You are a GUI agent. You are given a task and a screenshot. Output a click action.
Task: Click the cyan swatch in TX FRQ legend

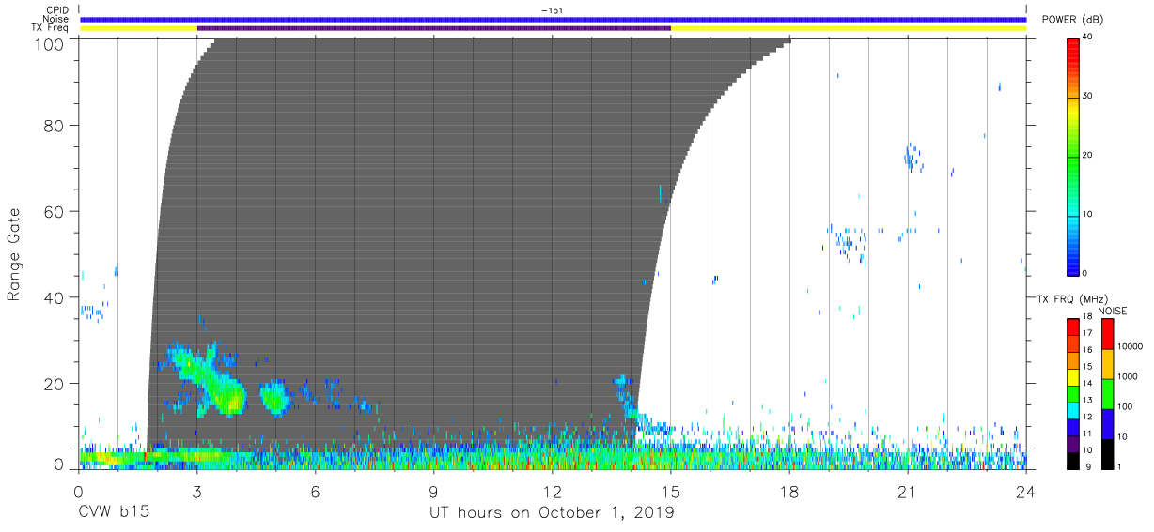1073,410
